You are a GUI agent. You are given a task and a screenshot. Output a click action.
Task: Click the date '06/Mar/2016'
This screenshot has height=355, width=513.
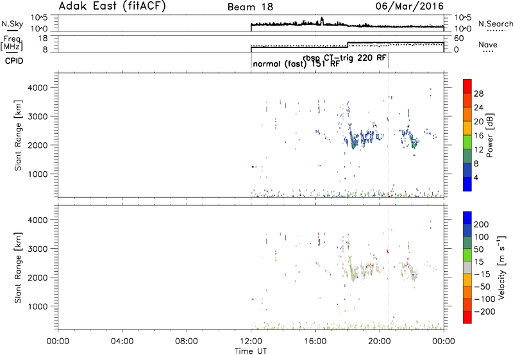coord(410,6)
